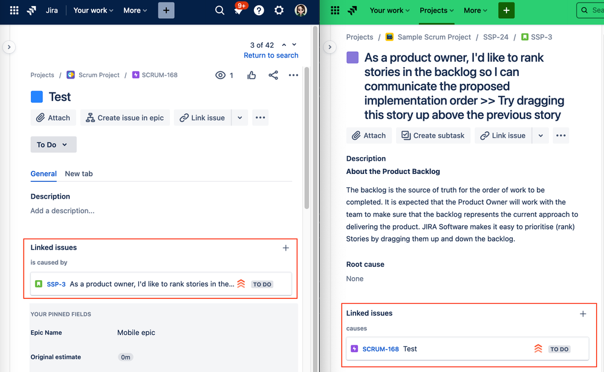Image resolution: width=604 pixels, height=372 pixels.
Task: Open Projects menu in green header
Action: (x=437, y=10)
